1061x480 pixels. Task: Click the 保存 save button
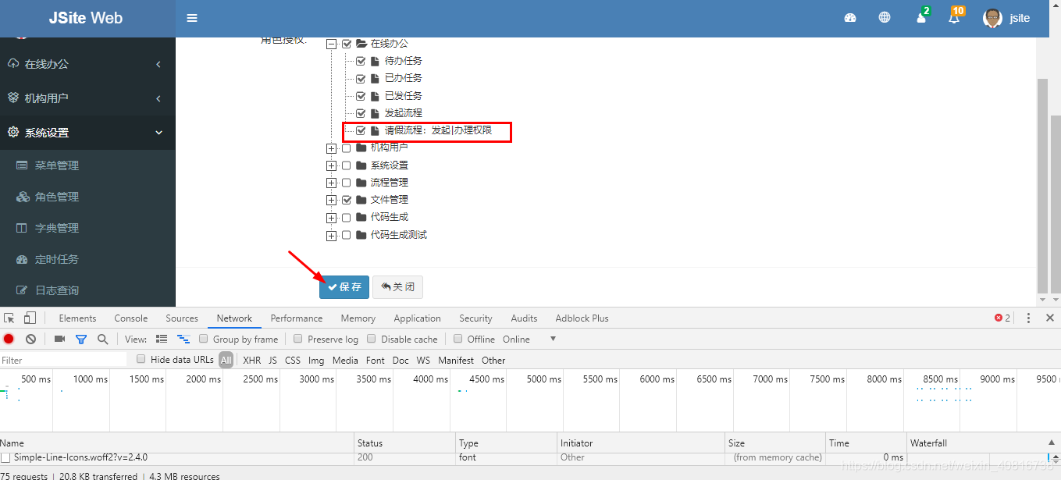pos(344,287)
